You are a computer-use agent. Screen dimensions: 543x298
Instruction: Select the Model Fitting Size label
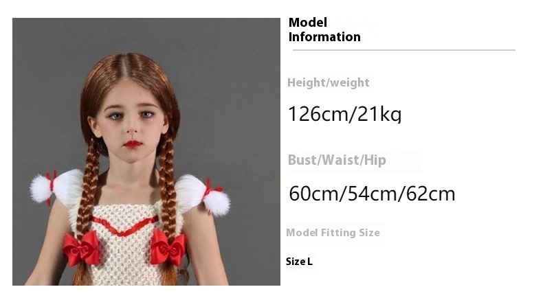[x=333, y=233]
